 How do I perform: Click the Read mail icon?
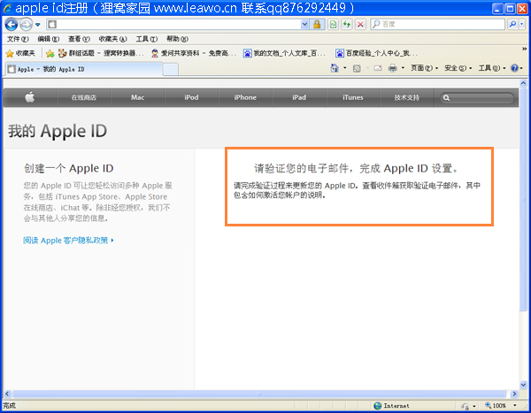(378, 68)
